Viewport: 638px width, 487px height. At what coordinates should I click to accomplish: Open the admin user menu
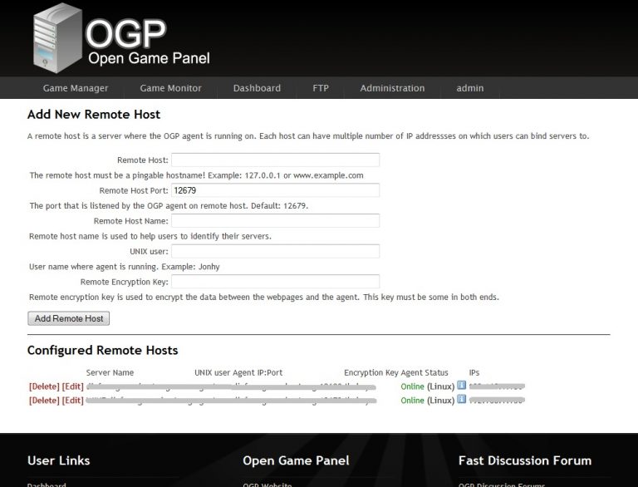pyautogui.click(x=470, y=88)
